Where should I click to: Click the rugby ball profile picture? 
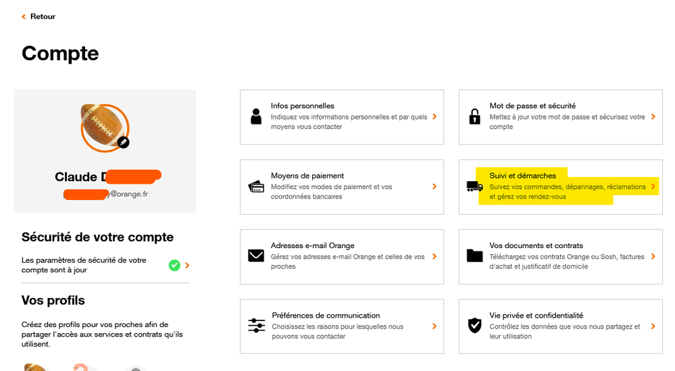(103, 125)
